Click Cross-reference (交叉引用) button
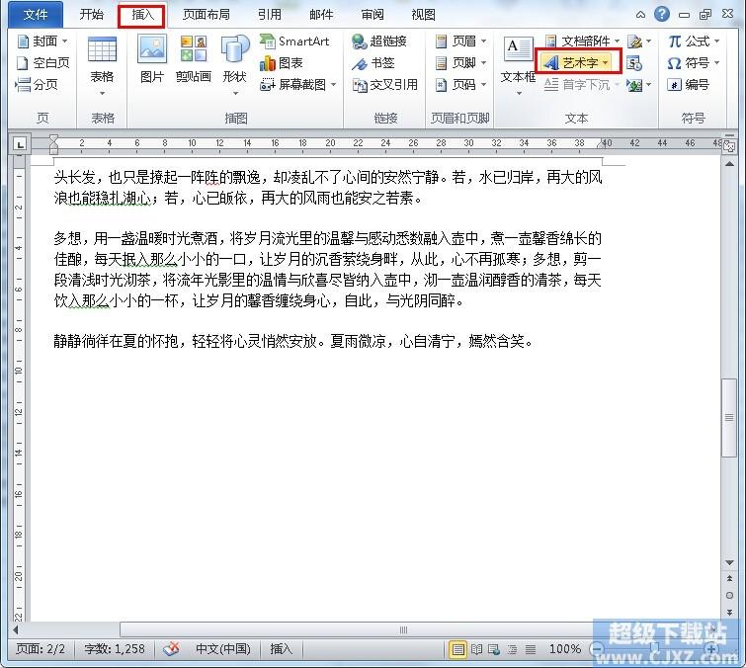Screen dimensions: 746x668 coord(384,85)
